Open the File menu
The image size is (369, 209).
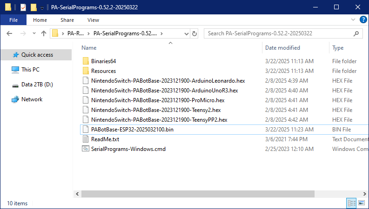(13, 20)
